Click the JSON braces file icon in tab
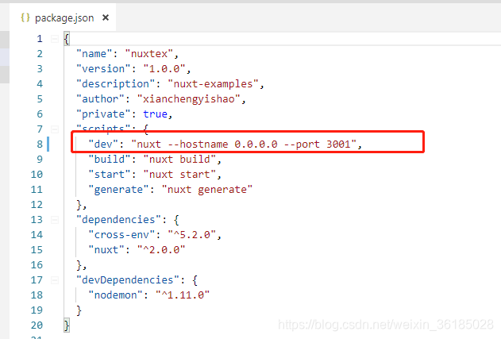Image resolution: width=501 pixels, height=339 pixels. 25,17
